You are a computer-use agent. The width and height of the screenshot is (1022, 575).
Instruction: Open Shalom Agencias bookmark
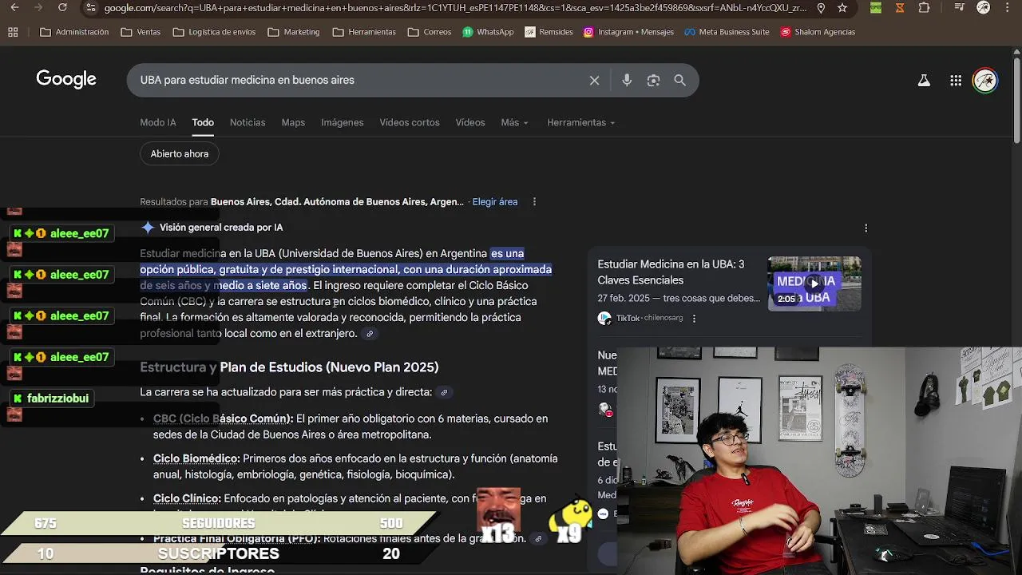(x=818, y=32)
